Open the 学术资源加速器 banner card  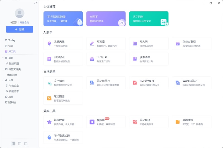coord(63,19)
